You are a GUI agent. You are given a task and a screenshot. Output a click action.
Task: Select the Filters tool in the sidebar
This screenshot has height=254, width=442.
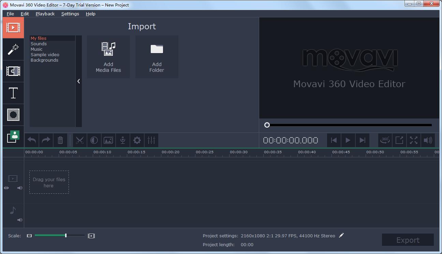click(13, 50)
